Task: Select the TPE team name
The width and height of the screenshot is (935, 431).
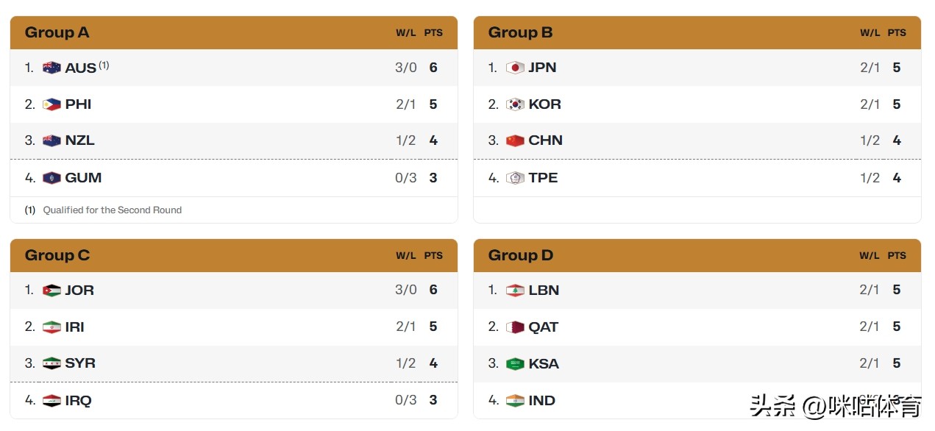Action: 543,178
